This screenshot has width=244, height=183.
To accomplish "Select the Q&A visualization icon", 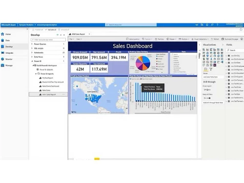I will pos(204,65).
